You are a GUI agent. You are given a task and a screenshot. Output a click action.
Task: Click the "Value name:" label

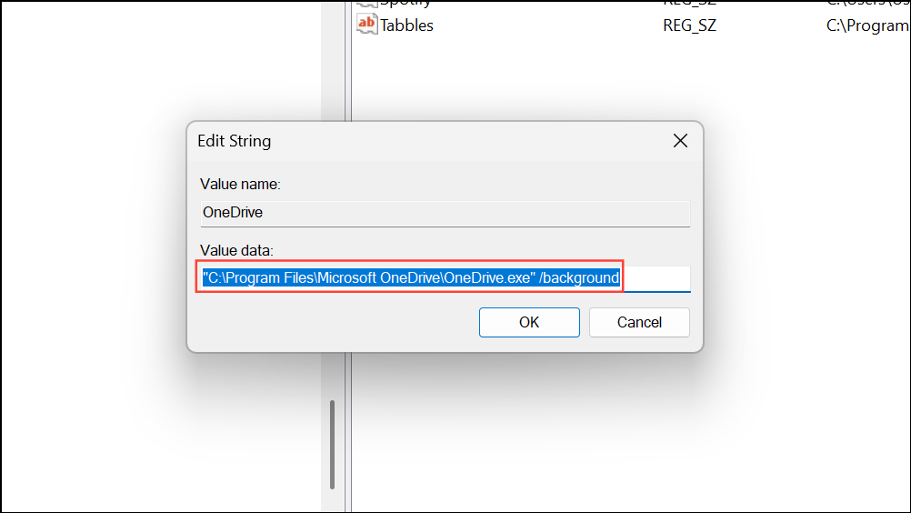coord(240,184)
